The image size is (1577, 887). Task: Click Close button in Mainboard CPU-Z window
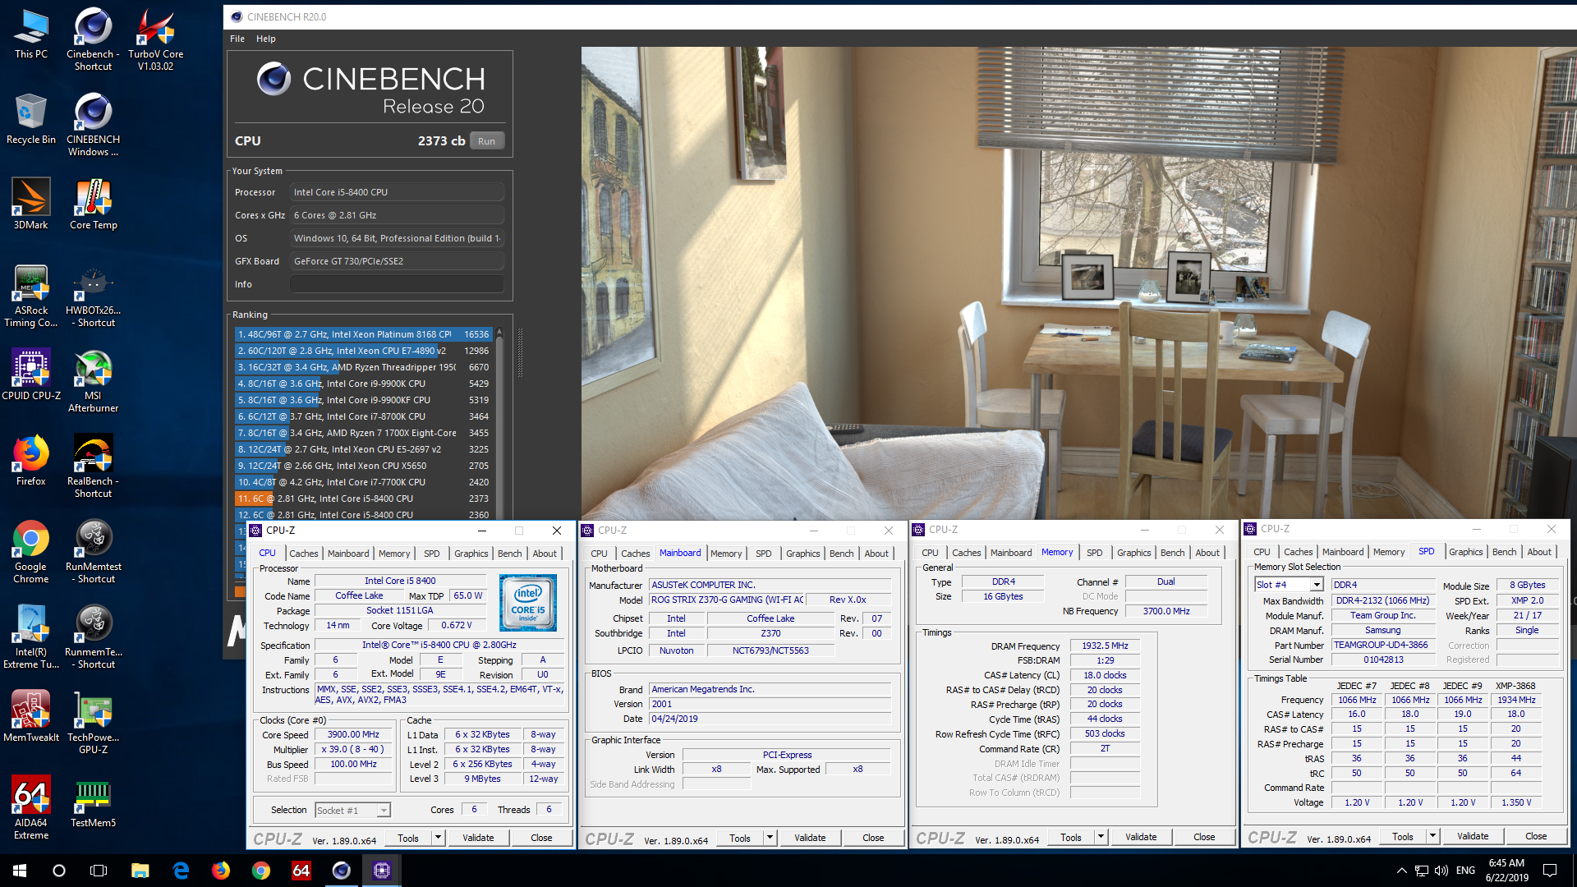(x=873, y=838)
